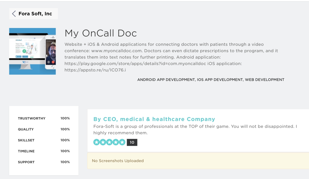This screenshot has width=309, height=179.
Task: Click the Skillset 100% rating row
Action: 44,140
